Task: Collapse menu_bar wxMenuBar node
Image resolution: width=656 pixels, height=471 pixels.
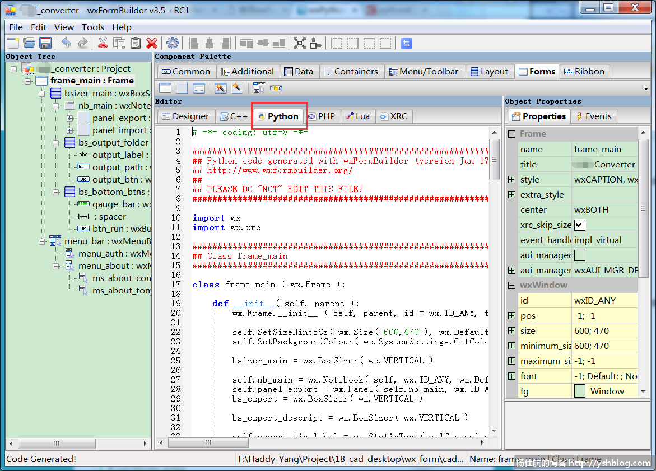Action: [41, 241]
